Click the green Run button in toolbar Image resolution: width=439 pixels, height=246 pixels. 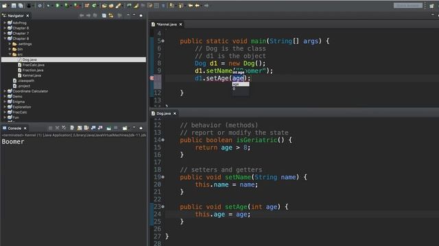pos(58,5)
